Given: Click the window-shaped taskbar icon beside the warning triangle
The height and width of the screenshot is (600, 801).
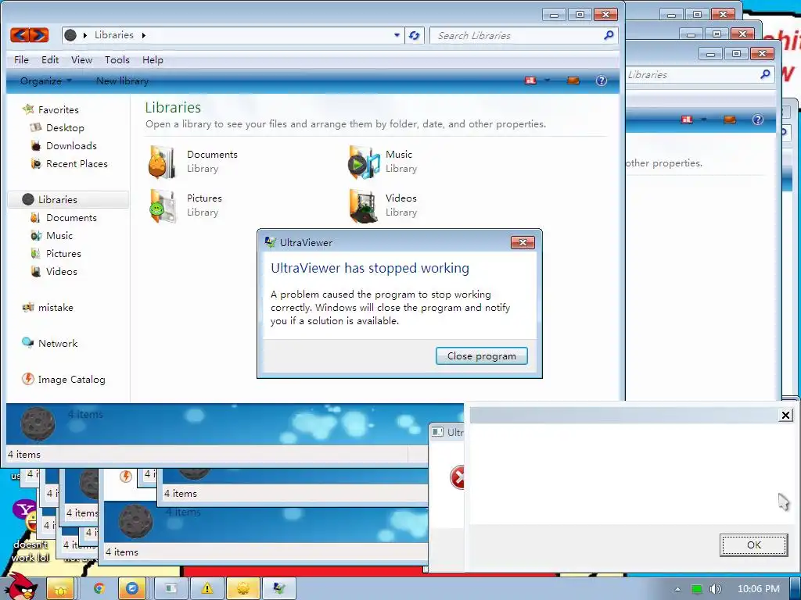Looking at the screenshot, I should coord(171,589).
